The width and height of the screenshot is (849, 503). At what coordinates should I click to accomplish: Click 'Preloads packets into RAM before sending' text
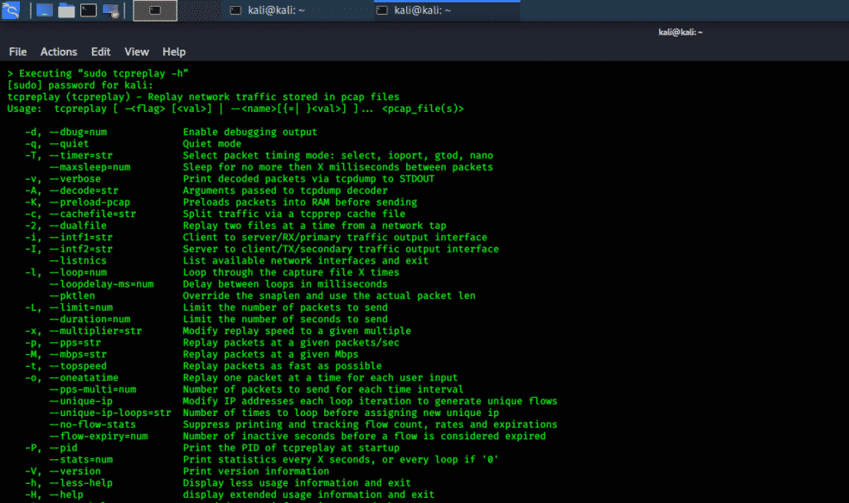click(x=299, y=202)
